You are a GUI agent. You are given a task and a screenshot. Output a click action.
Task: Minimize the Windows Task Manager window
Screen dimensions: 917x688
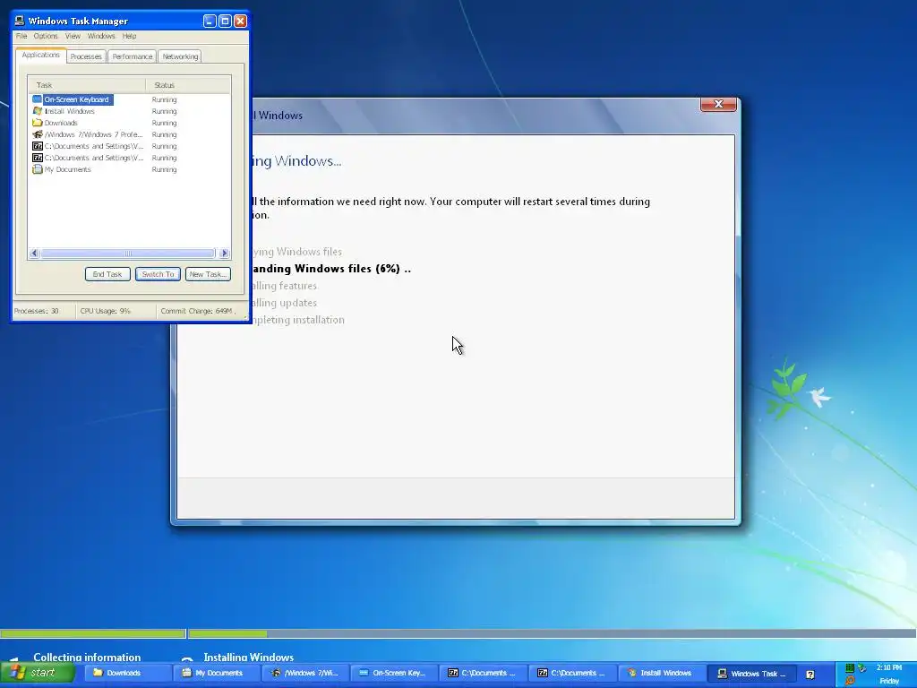(x=210, y=21)
